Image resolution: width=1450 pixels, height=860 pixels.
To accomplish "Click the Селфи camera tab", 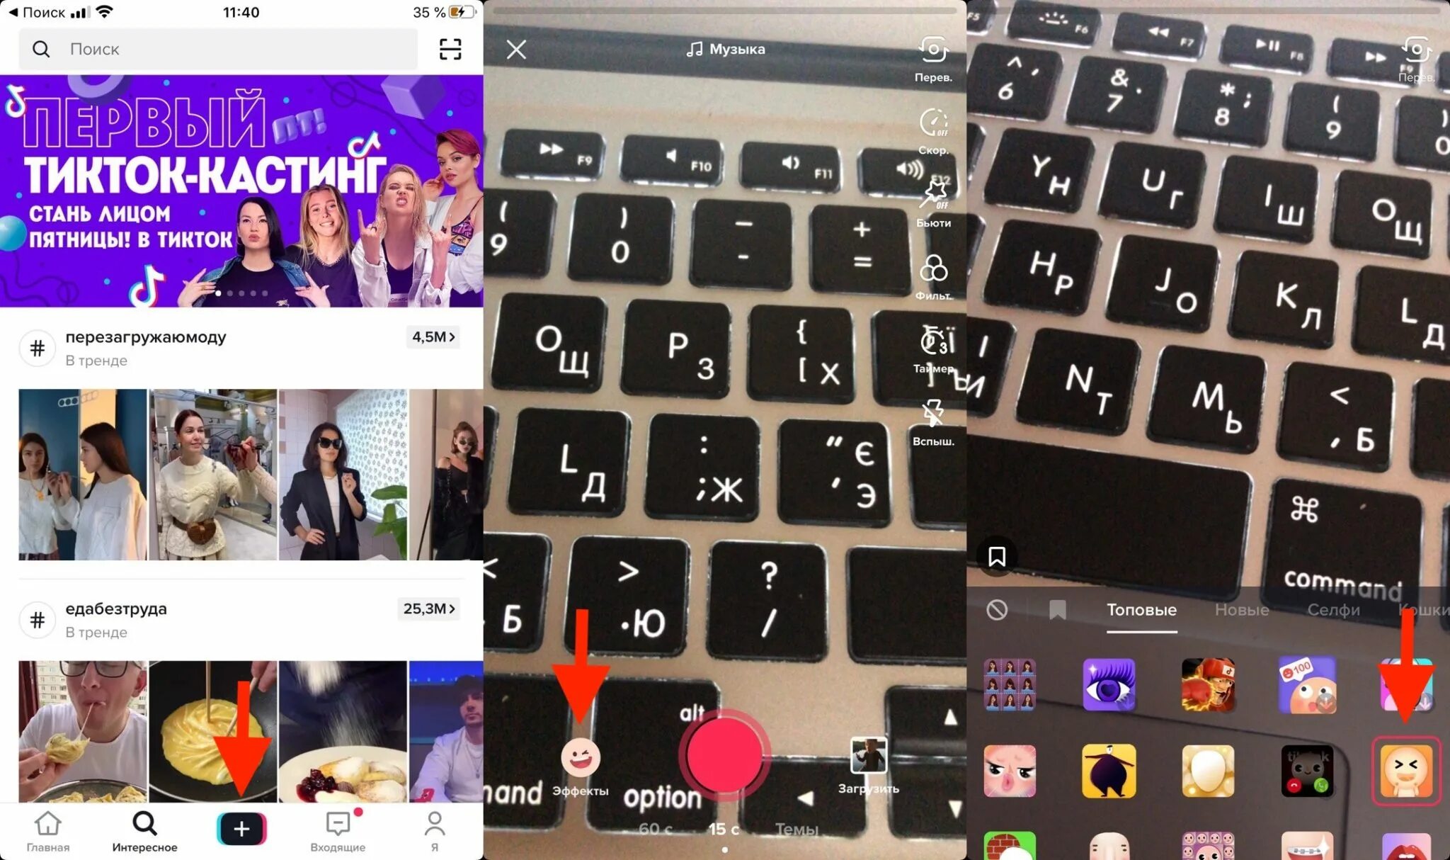I will (x=1330, y=610).
